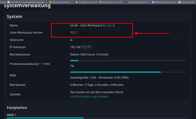Open the selbst ist der Mann bookmark
This screenshot has width=196, height=119.
pyautogui.click(x=61, y=2)
